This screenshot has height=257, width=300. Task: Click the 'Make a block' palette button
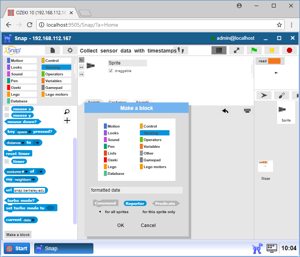[x=18, y=234]
